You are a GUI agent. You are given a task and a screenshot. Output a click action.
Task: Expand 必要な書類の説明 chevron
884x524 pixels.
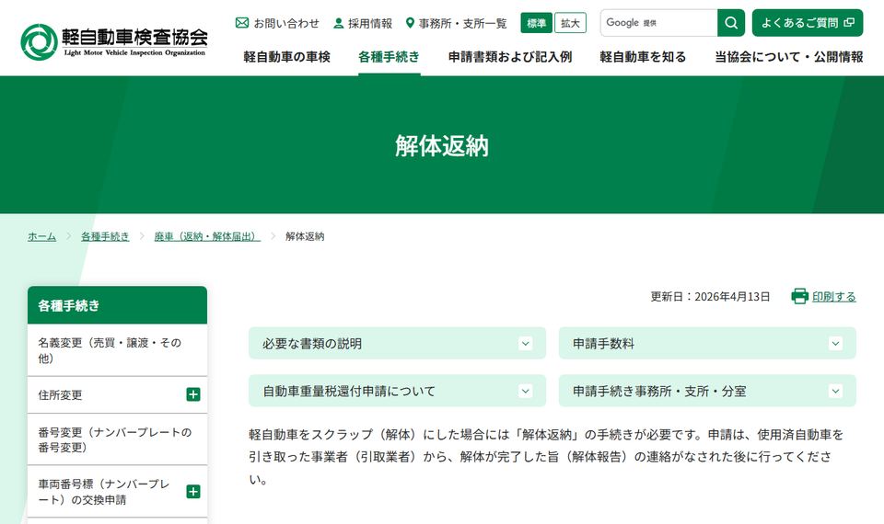(526, 343)
